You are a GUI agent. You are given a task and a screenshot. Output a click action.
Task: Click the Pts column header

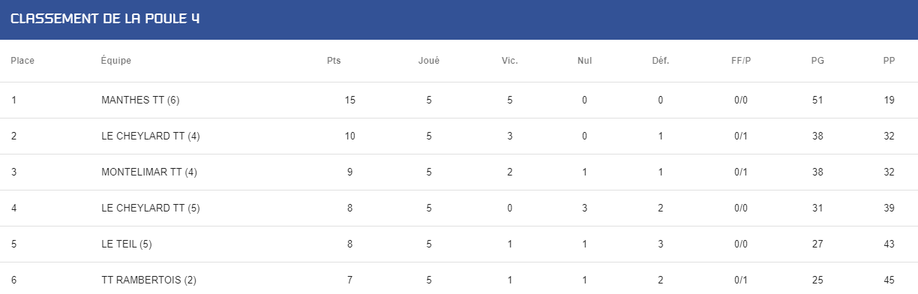click(334, 61)
